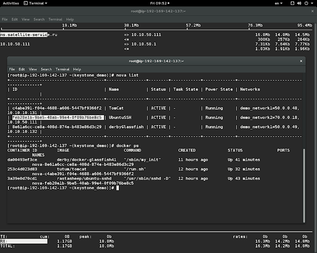This screenshot has height=253, width=317.
Task: Click the front terminal vertical scrollbar
Action: pyautogui.click(x=304, y=186)
